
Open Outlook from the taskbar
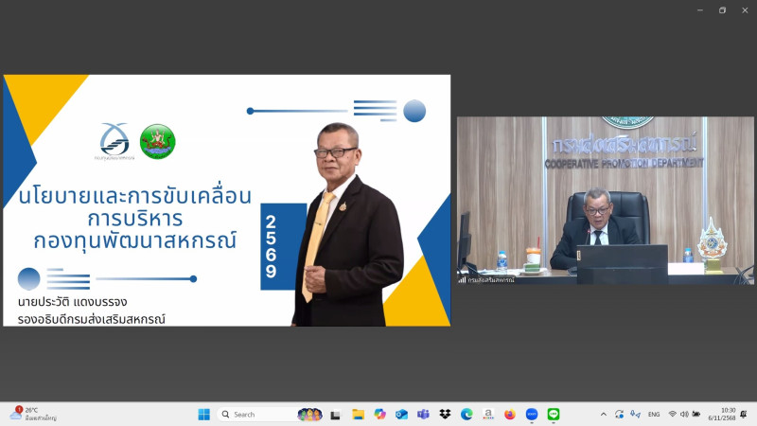tap(401, 415)
